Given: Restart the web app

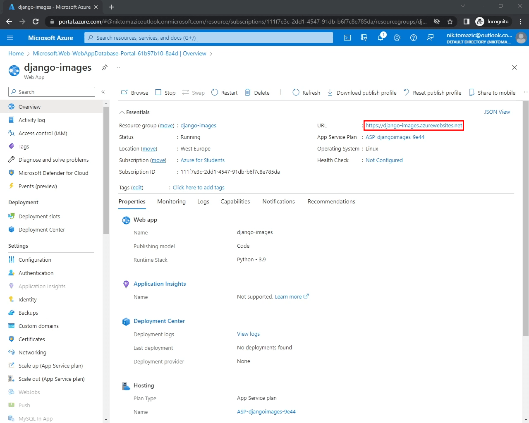Looking at the screenshot, I should (224, 92).
